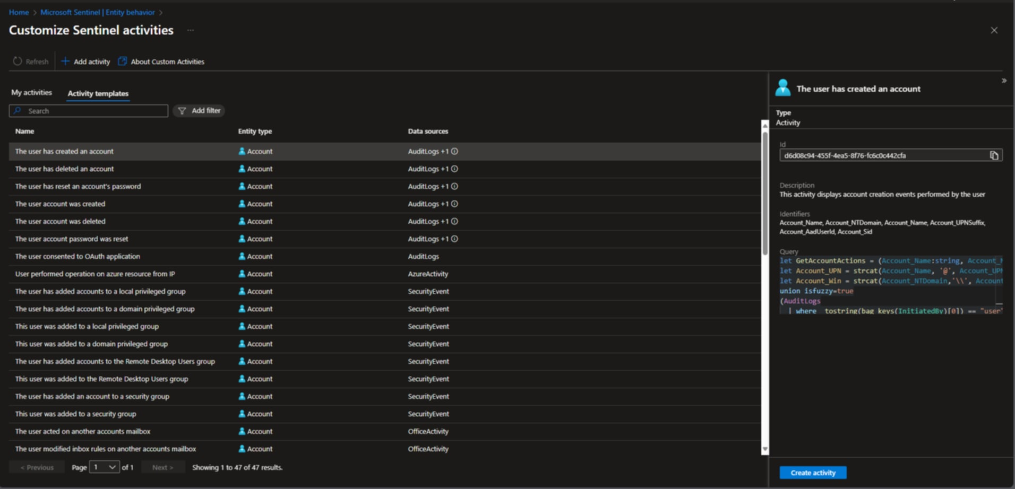The height and width of the screenshot is (489, 1015).
Task: Click the Account entity icon on the deleted account row
Action: click(242, 169)
